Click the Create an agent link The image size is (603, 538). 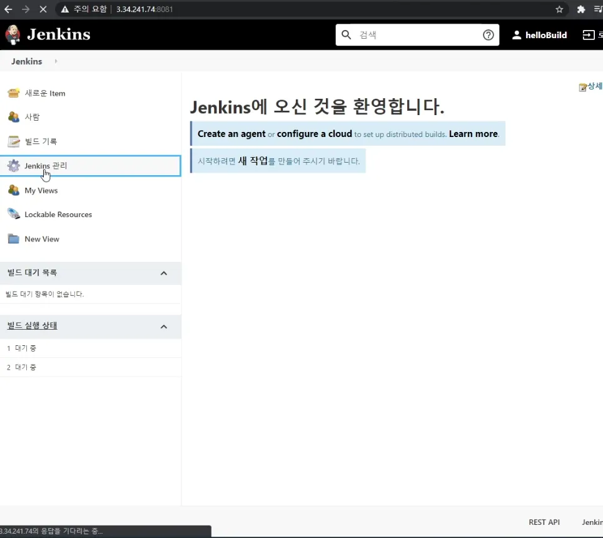point(231,134)
